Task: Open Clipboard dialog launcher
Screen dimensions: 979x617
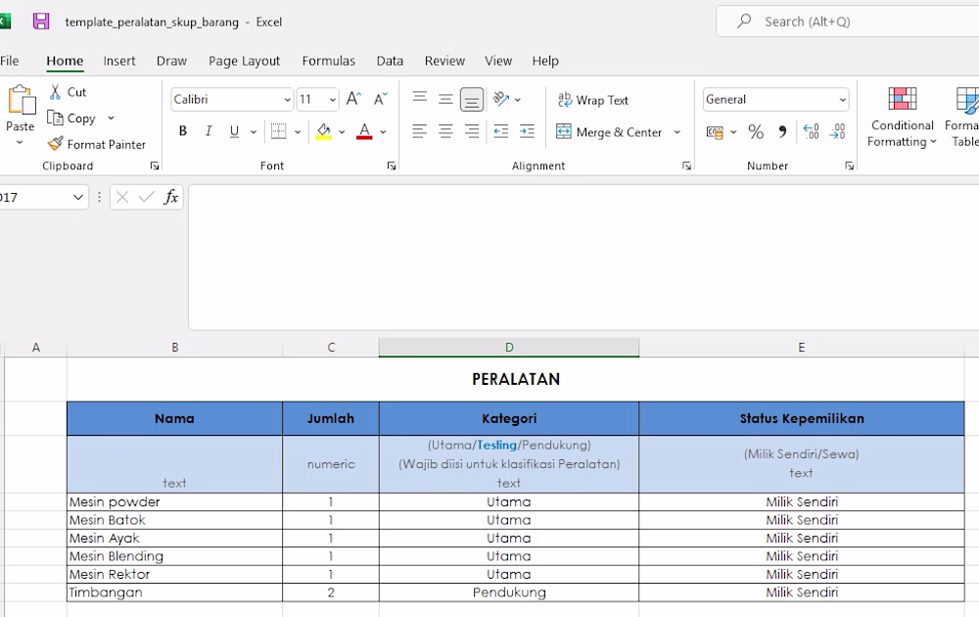Action: point(155,166)
